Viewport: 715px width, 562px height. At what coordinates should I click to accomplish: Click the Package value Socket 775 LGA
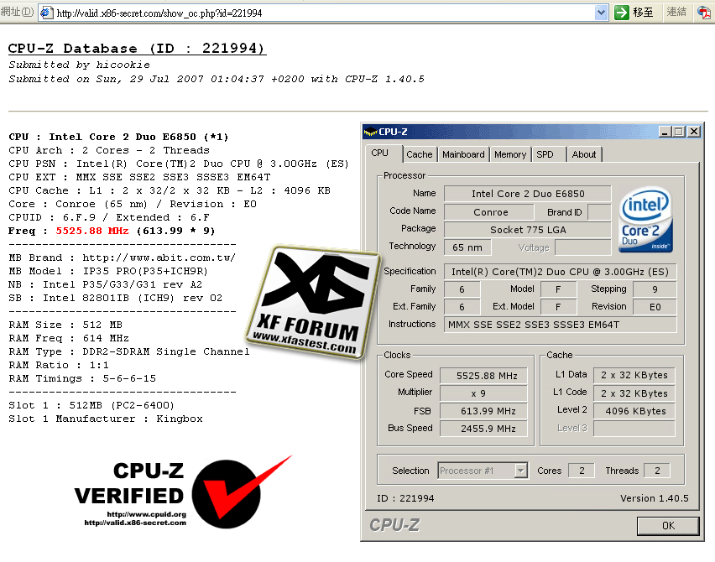528,230
